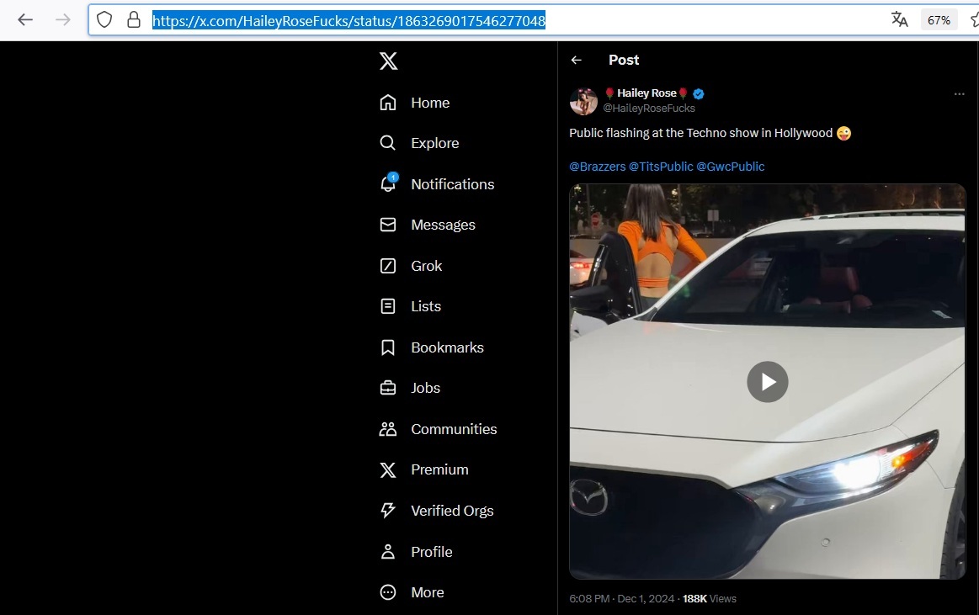Expand the More menu label
The image size is (979, 615).
coord(427,592)
